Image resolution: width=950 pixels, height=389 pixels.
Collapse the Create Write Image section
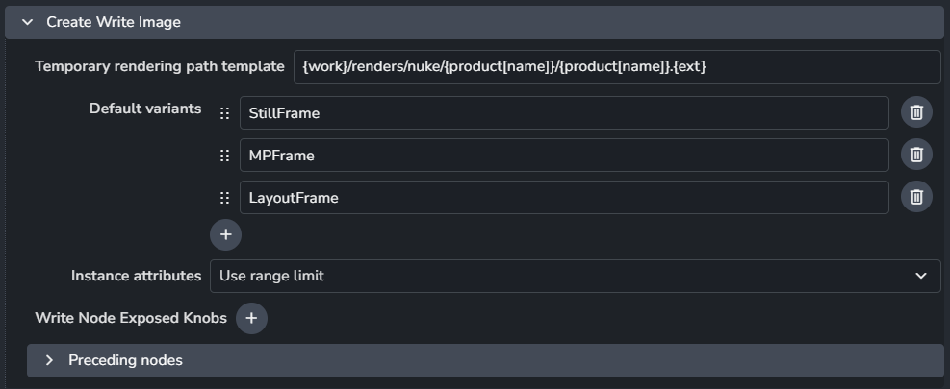(x=27, y=22)
